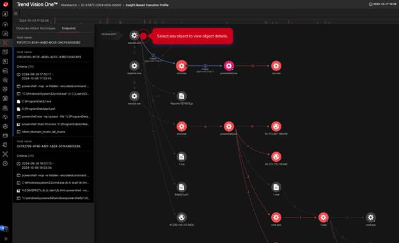The image size is (399, 243).
Task: Open the gear administration icon in sidebar
Action: (x=5, y=163)
